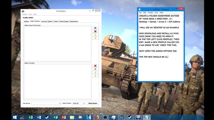Click the bottom arrow button in Addon Priorities

[x=95, y=76]
